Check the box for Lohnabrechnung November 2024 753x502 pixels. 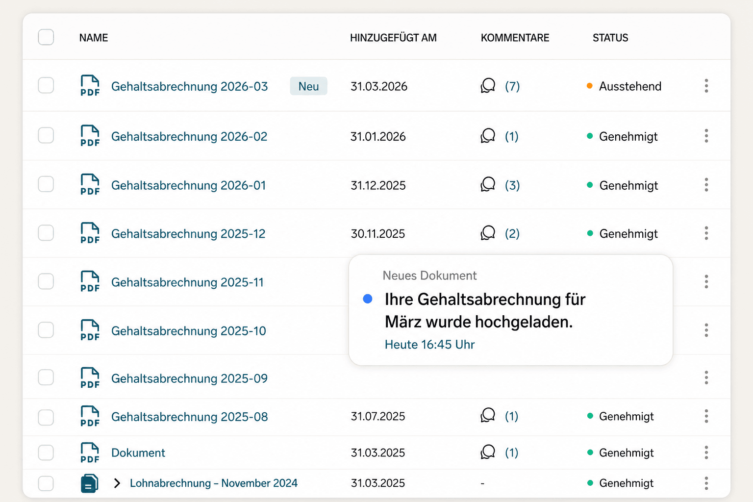coord(46,483)
